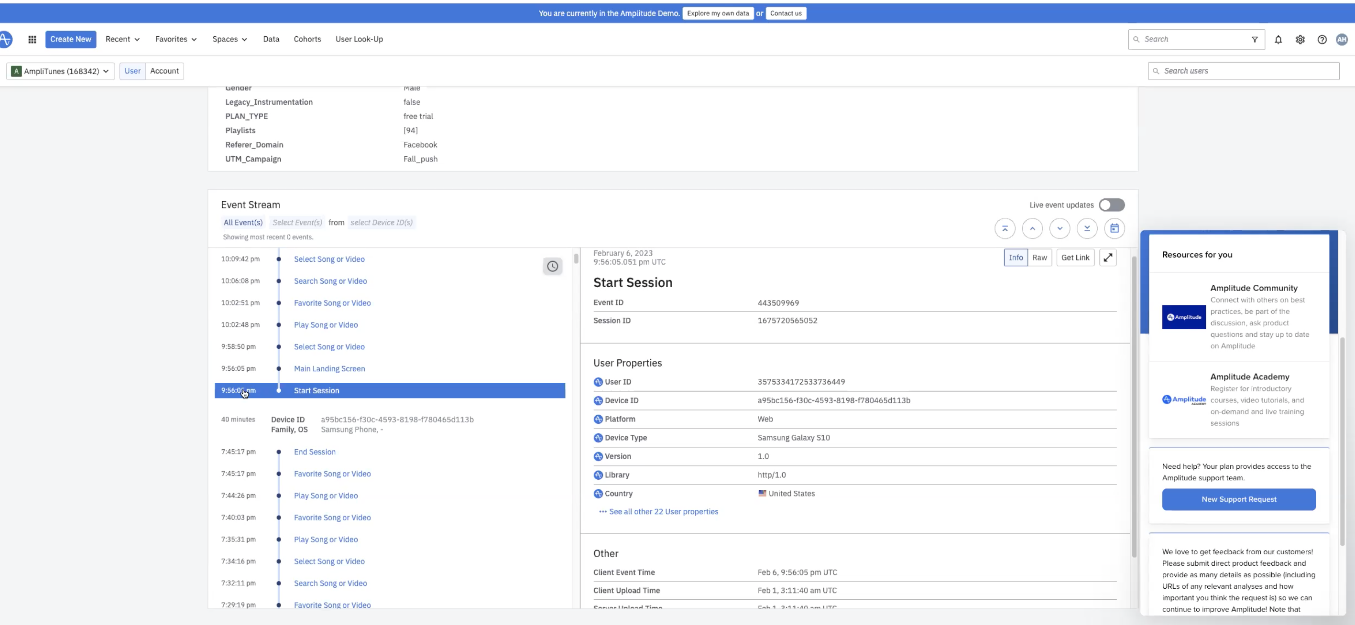Click the clock icon in event list
This screenshot has width=1355, height=625.
(x=552, y=267)
